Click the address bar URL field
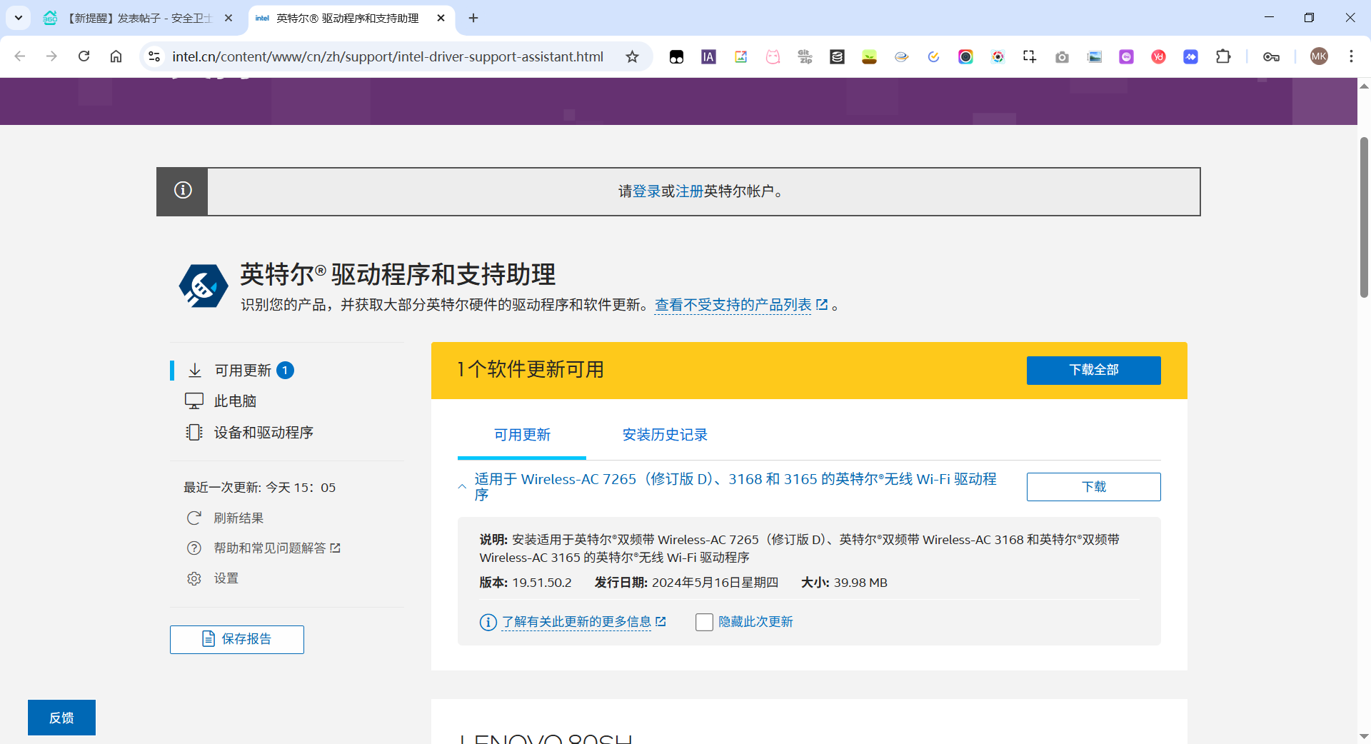Screen dimensions: 1371x744 [387, 56]
